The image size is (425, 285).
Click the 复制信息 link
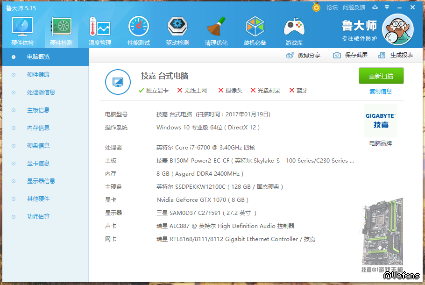coord(380,92)
